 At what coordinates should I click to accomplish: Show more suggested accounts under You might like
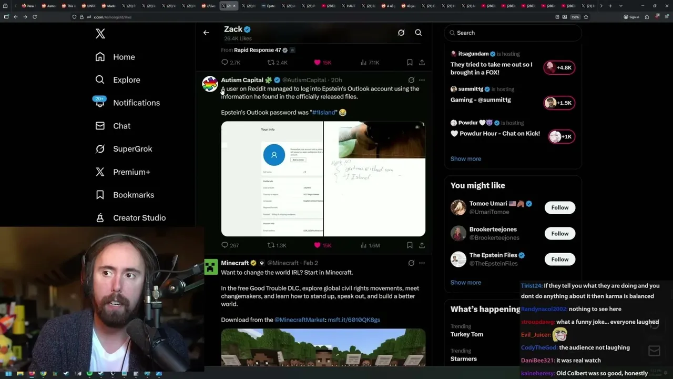coord(466,283)
